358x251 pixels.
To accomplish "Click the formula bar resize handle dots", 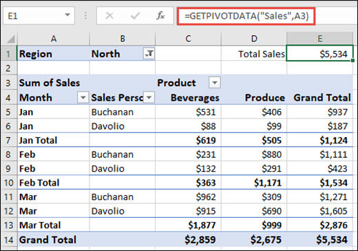I will [85, 16].
